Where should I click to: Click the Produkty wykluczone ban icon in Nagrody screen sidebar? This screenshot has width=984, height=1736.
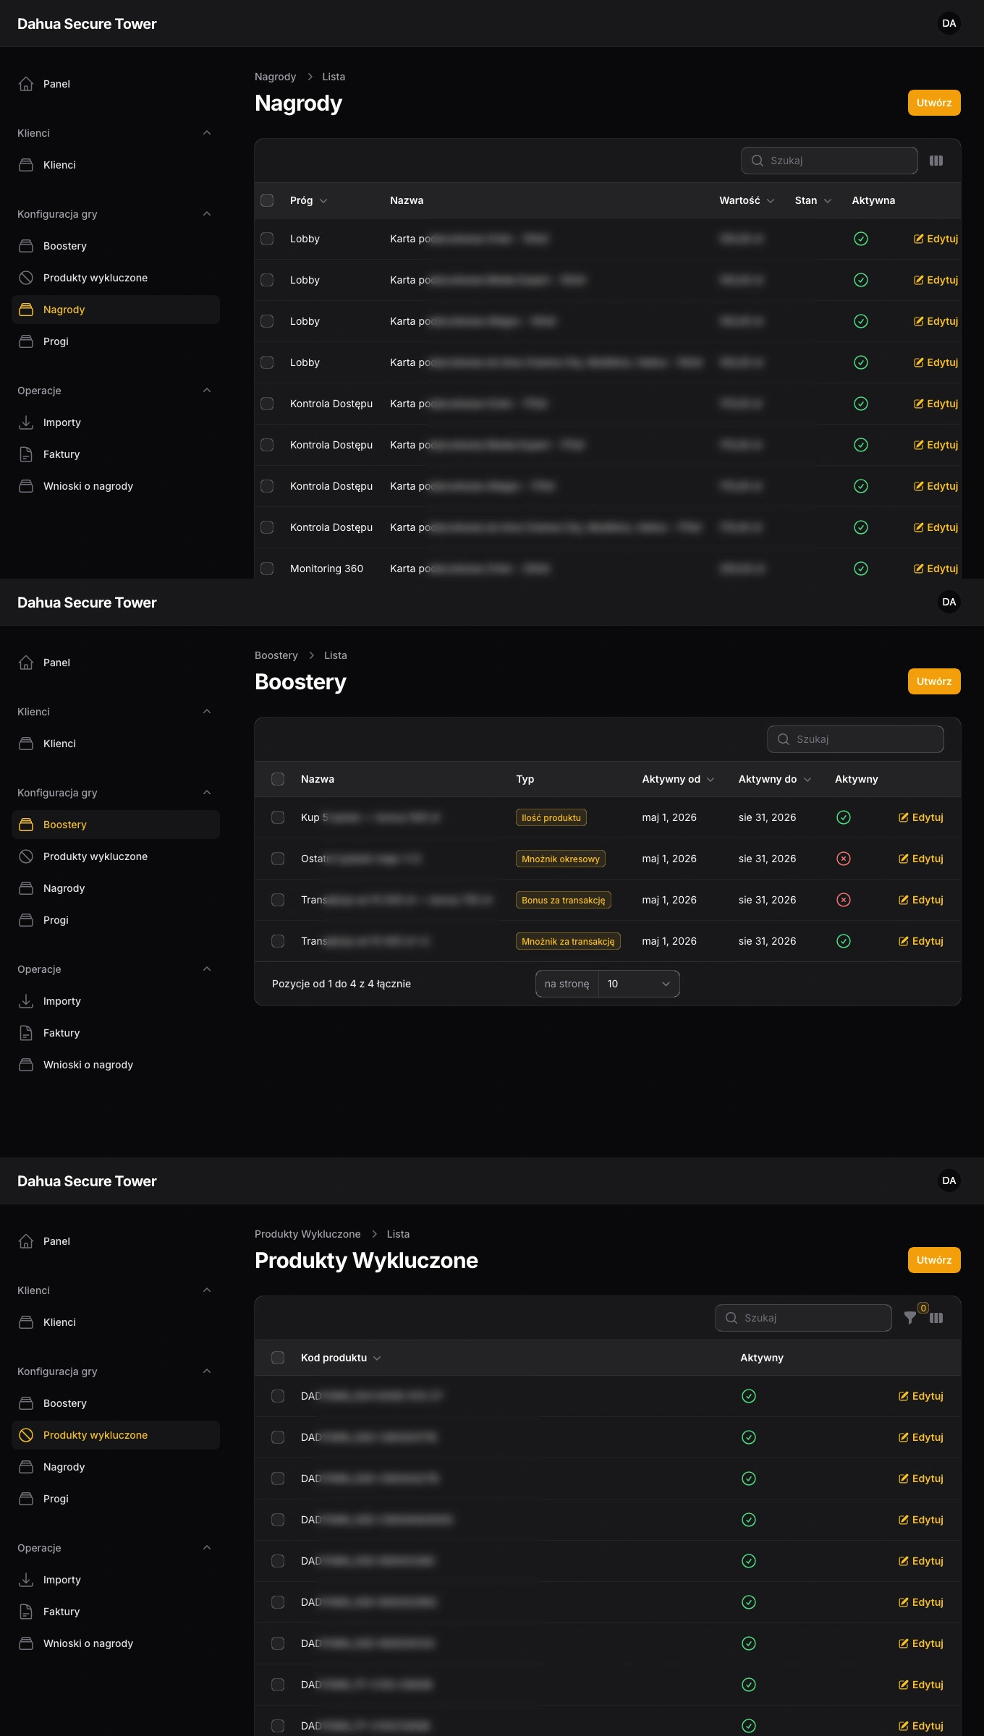tap(26, 278)
